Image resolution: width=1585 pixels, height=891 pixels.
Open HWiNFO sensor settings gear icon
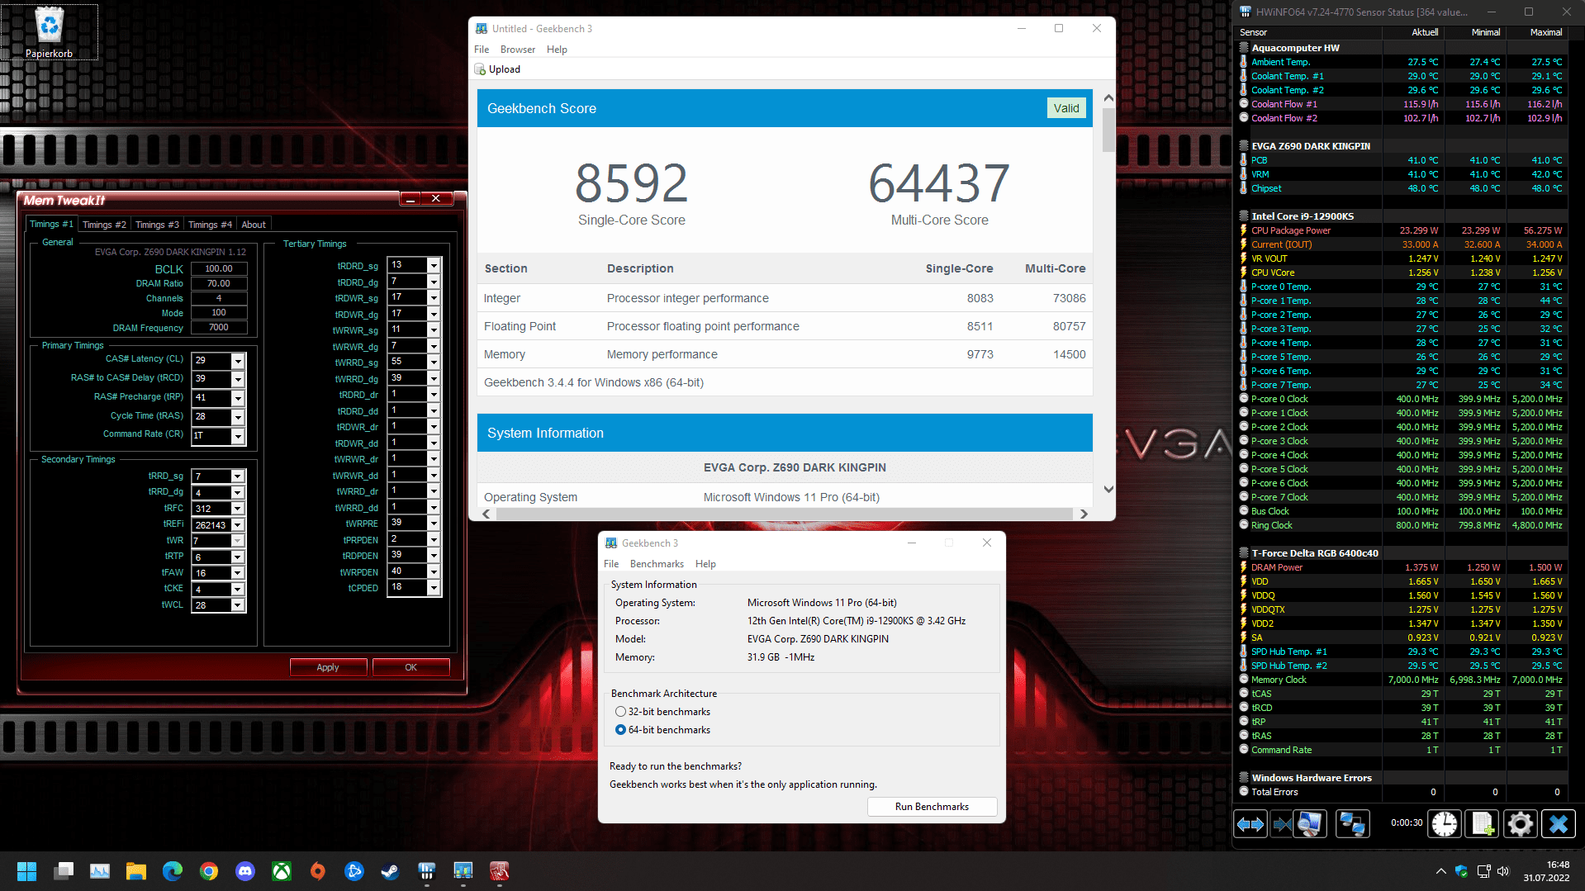pyautogui.click(x=1520, y=824)
